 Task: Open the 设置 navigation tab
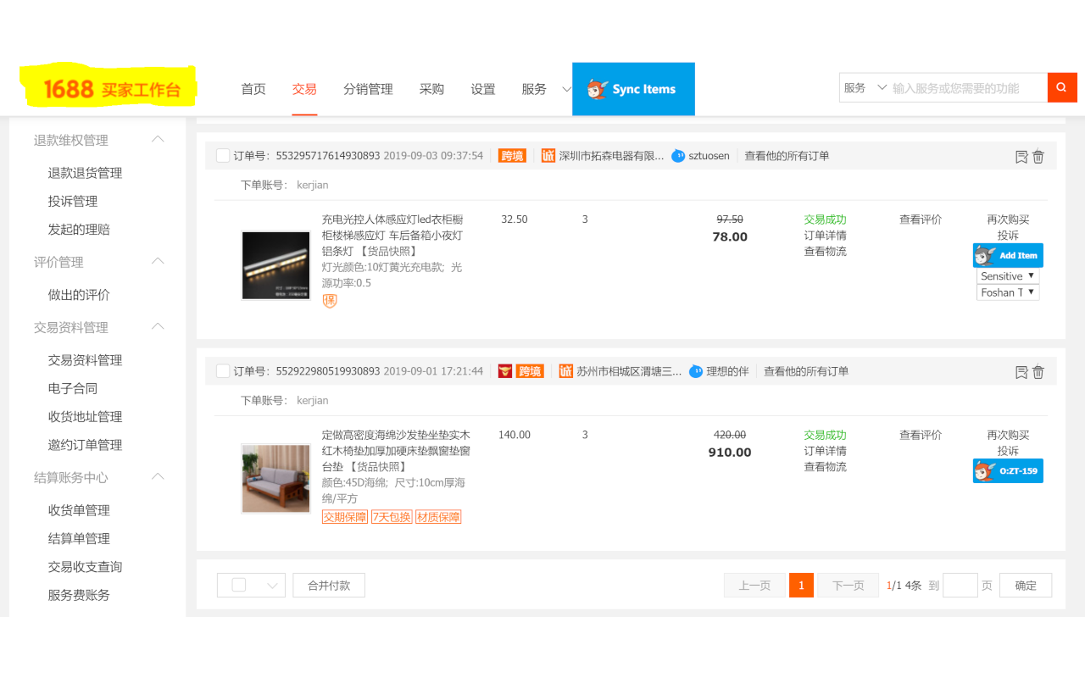(483, 89)
